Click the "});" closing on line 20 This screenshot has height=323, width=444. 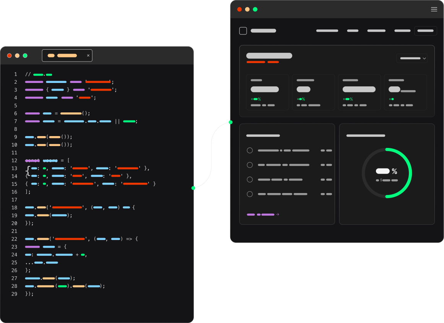[x=29, y=223]
